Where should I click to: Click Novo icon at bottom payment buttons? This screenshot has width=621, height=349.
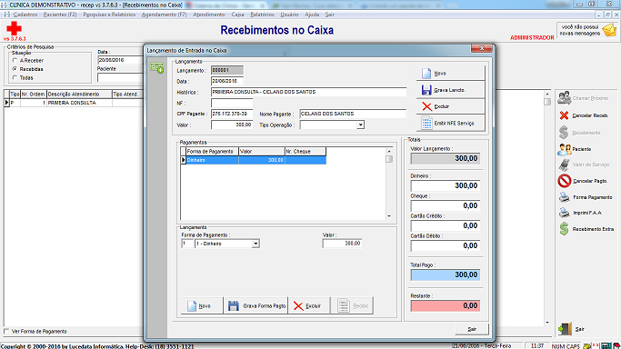tap(192, 306)
